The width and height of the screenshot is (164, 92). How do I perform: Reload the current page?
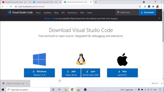[11, 6]
